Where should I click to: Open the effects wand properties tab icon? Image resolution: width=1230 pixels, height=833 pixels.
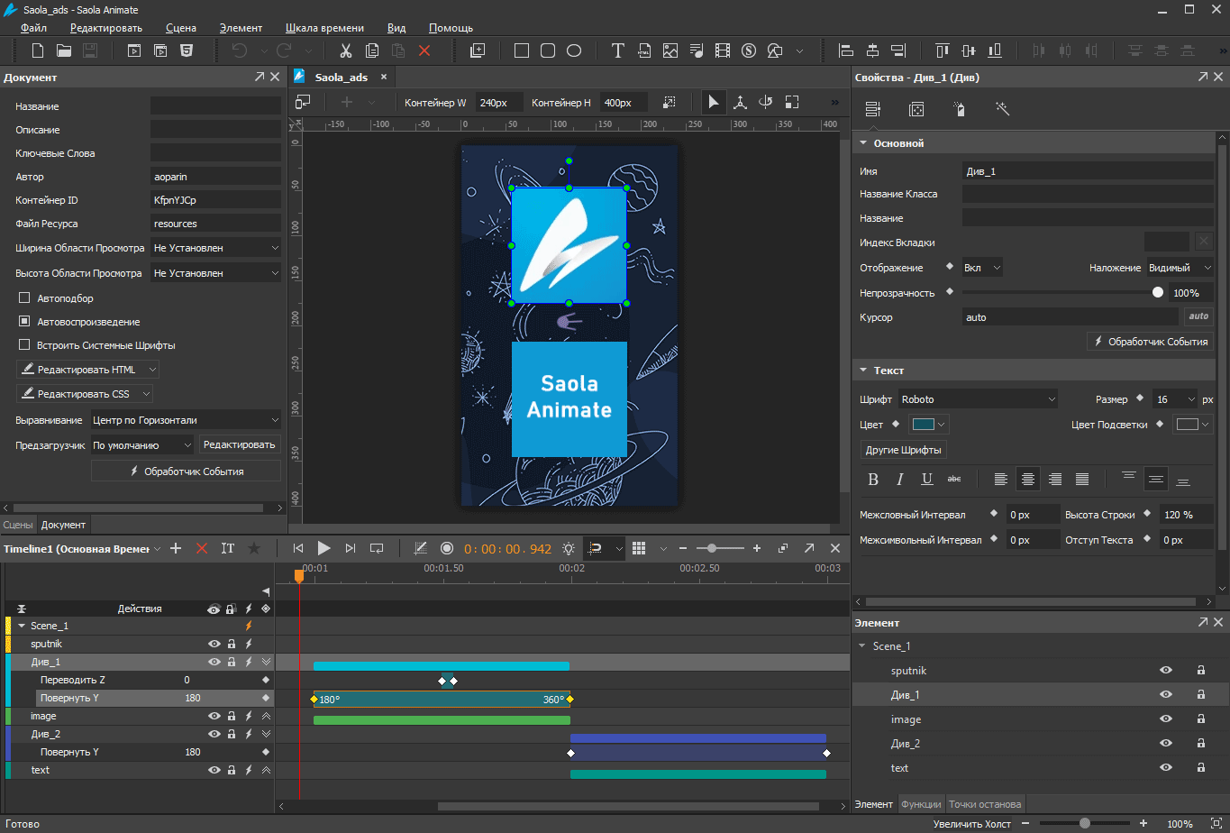(1002, 109)
